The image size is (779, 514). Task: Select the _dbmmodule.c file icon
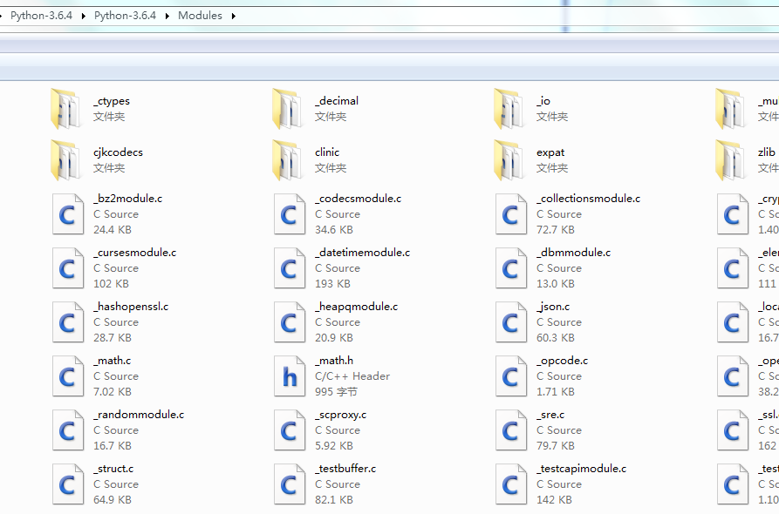(x=511, y=268)
